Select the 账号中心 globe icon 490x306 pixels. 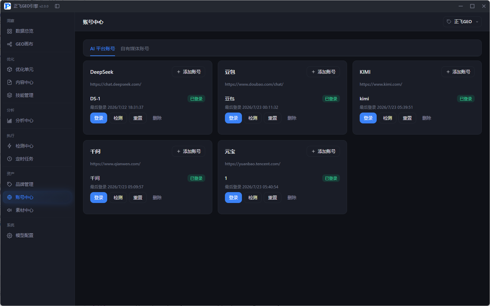coord(10,197)
